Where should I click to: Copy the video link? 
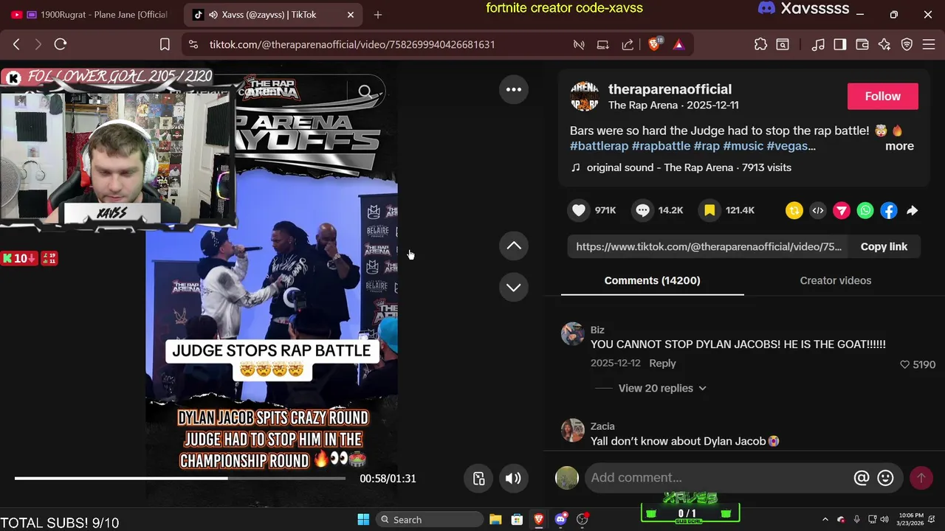pos(884,246)
